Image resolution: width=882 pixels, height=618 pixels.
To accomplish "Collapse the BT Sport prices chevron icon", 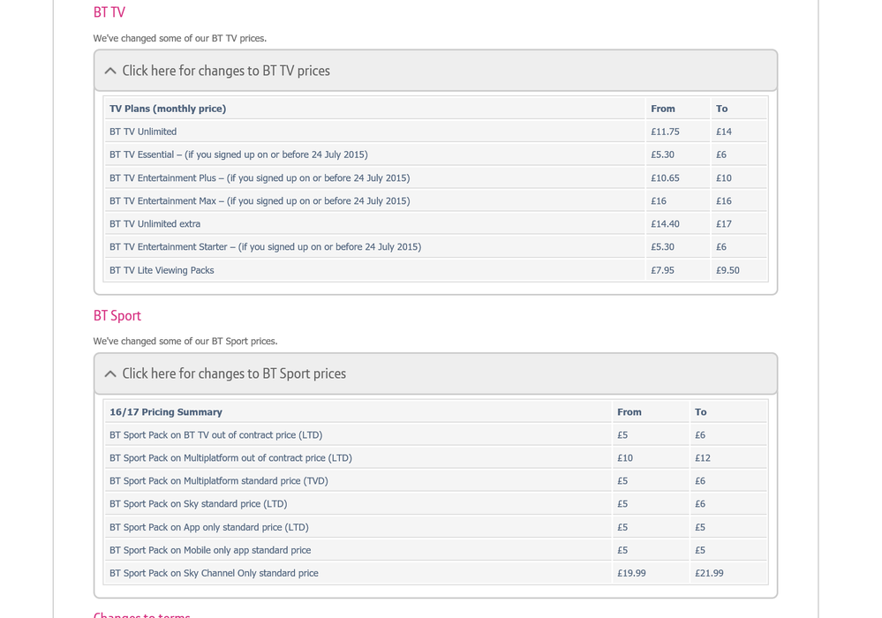I will [x=110, y=374].
